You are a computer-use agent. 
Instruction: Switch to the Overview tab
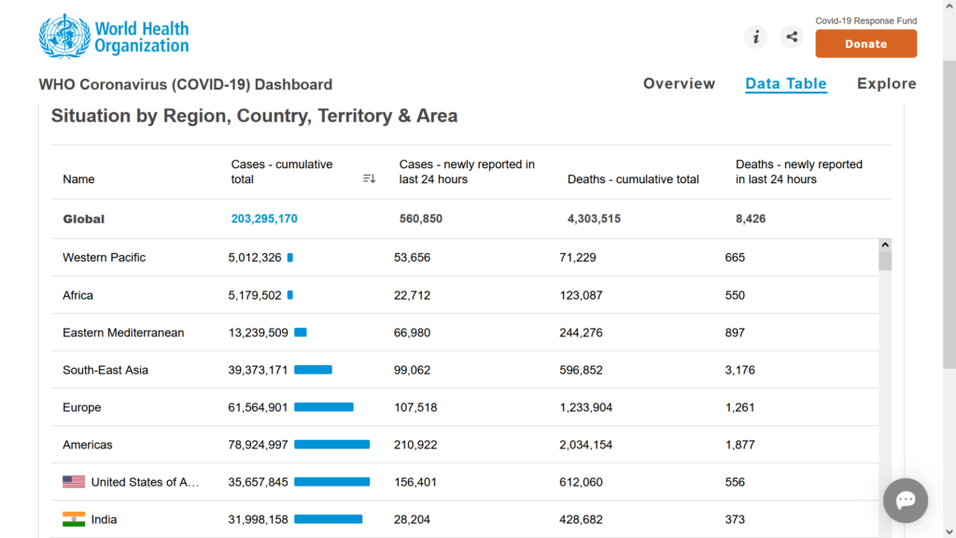[679, 83]
